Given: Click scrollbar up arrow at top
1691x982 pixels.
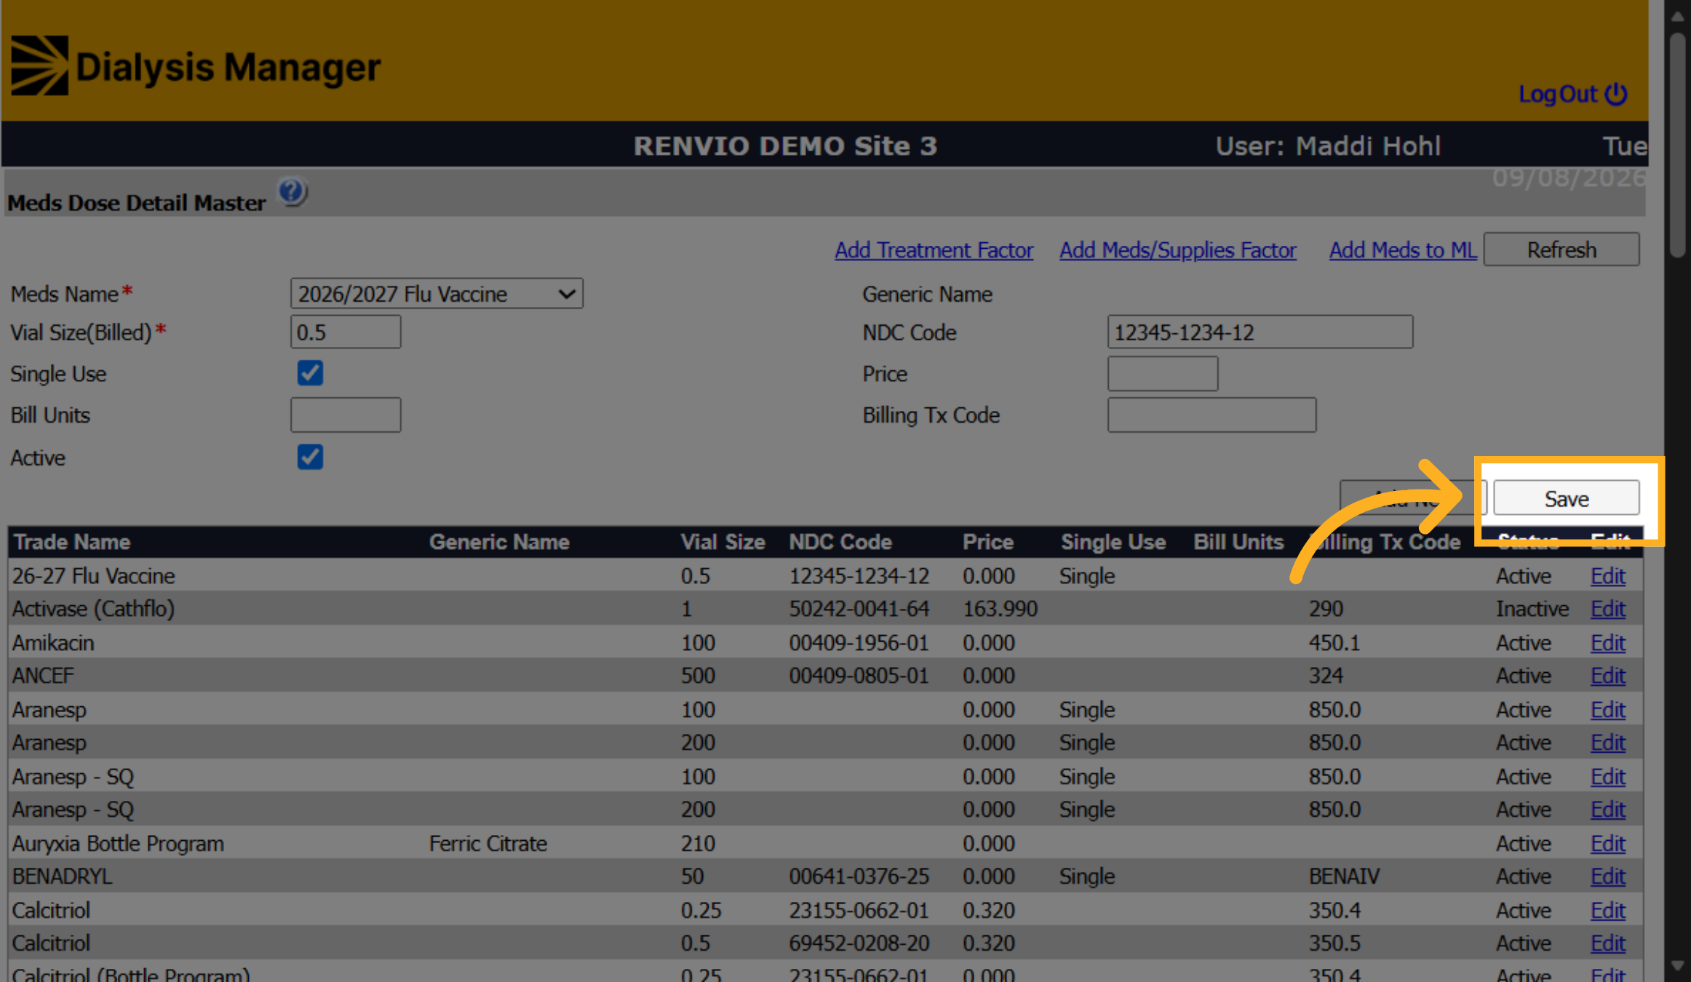Looking at the screenshot, I should (1679, 15).
